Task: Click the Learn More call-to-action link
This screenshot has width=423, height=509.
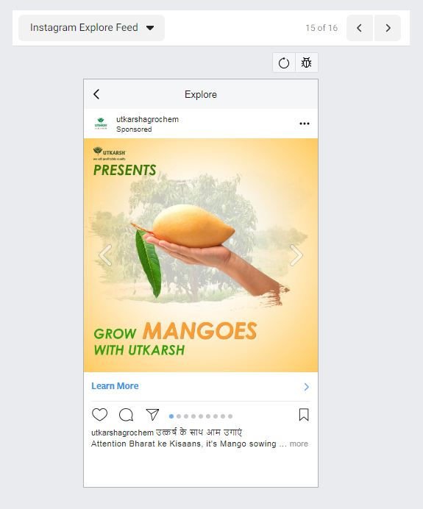Action: click(x=115, y=386)
